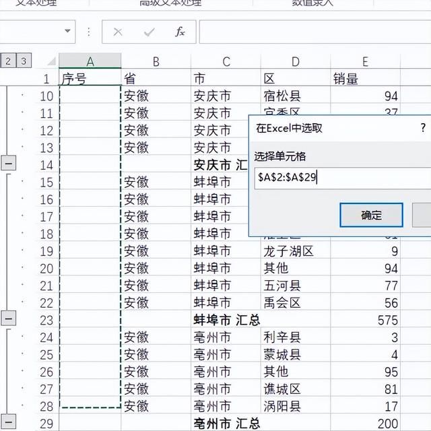
Task: Open Insert Function with the fx icon
Action: (180, 32)
